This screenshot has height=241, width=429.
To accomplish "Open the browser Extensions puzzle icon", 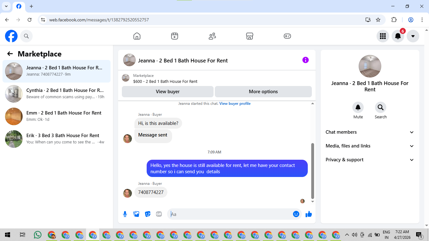I will pos(394,20).
